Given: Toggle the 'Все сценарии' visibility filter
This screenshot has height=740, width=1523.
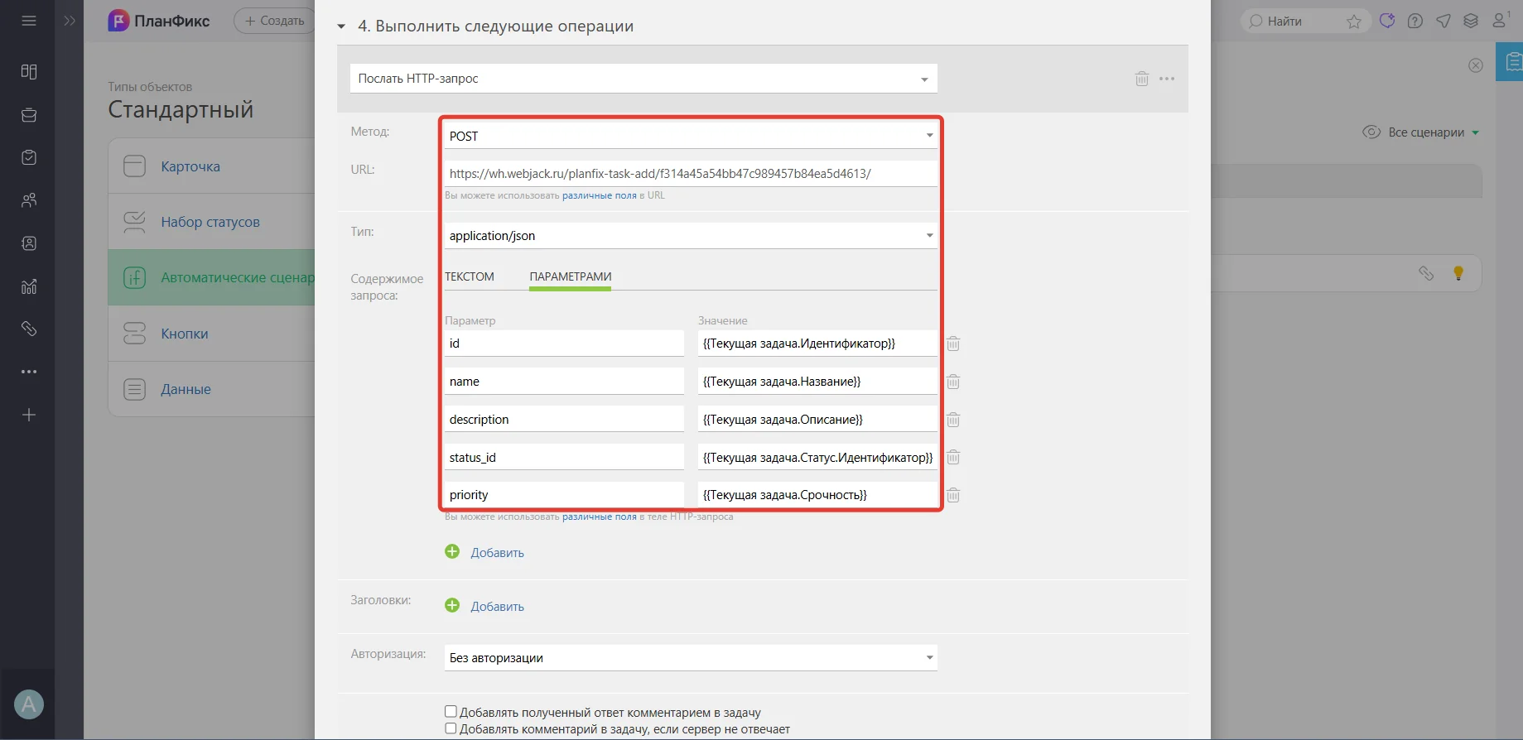Looking at the screenshot, I should (x=1421, y=132).
